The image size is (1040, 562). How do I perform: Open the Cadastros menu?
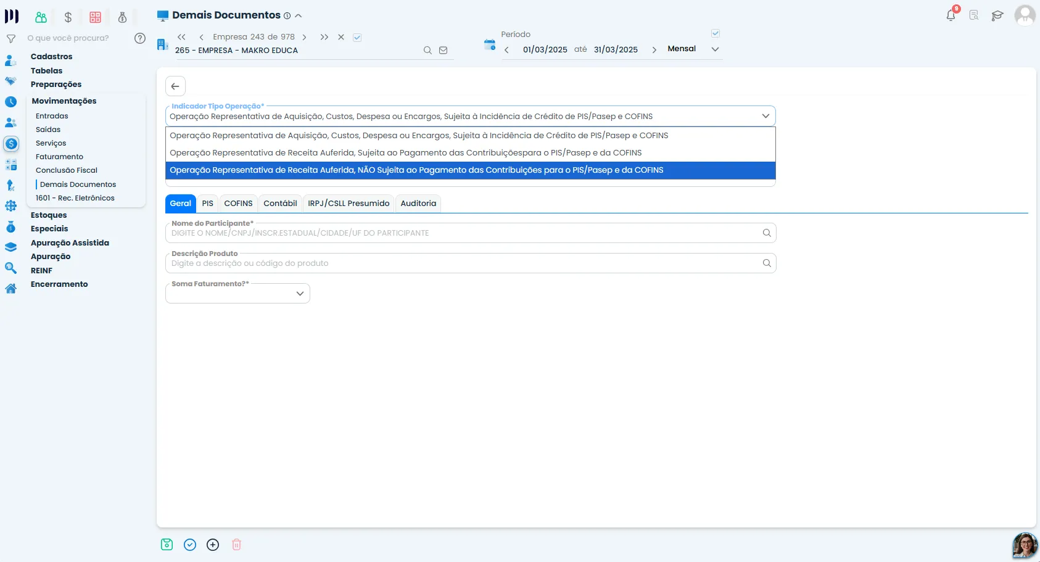pyautogui.click(x=51, y=57)
